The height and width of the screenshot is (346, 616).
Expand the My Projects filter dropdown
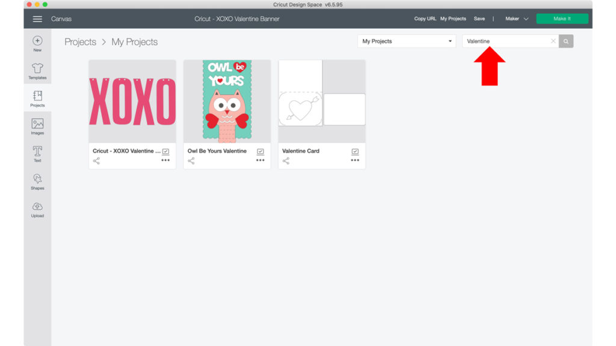(407, 41)
